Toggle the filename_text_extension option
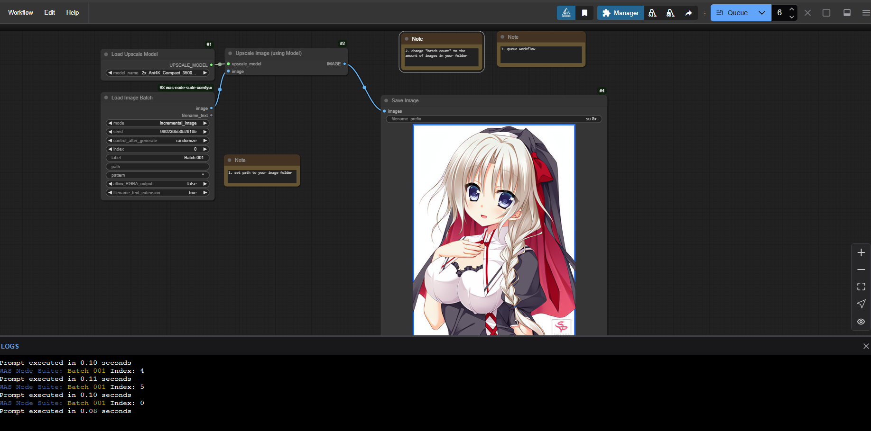This screenshot has width=871, height=431. pyautogui.click(x=158, y=193)
